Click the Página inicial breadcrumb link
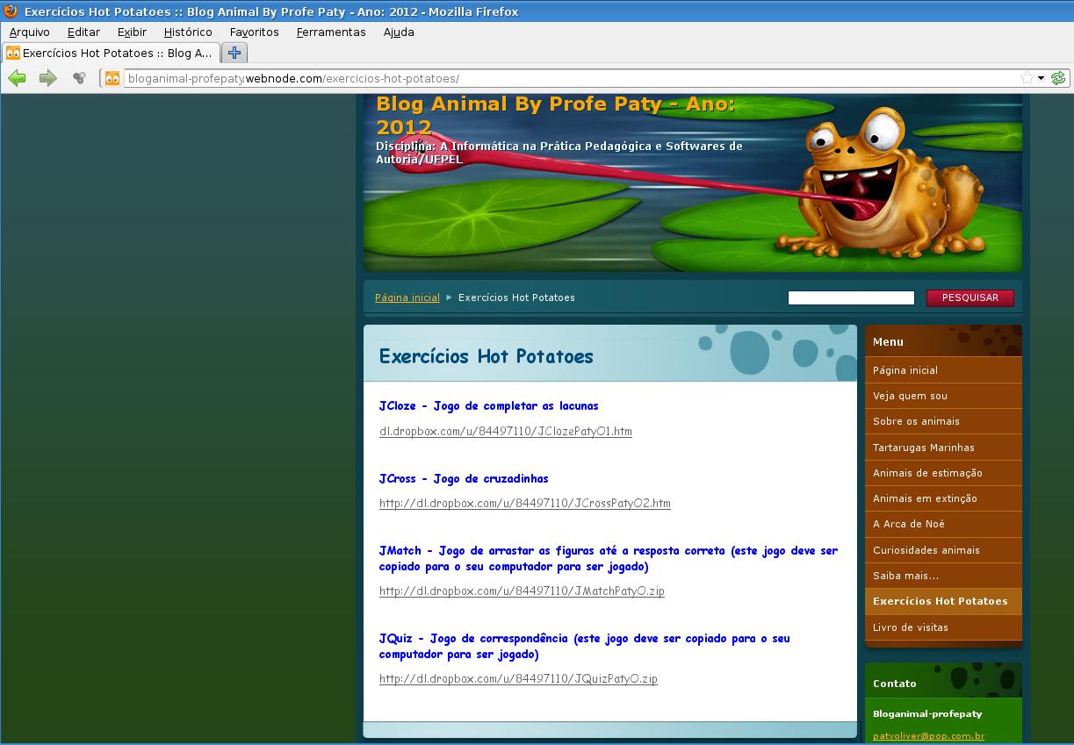 pos(407,297)
